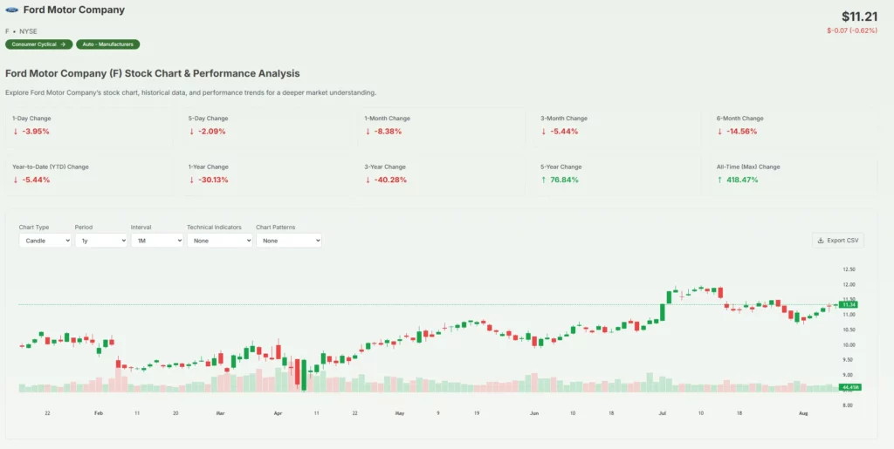
Task: Click the Year-to-Date (YTD) Change card
Action: 91,173
